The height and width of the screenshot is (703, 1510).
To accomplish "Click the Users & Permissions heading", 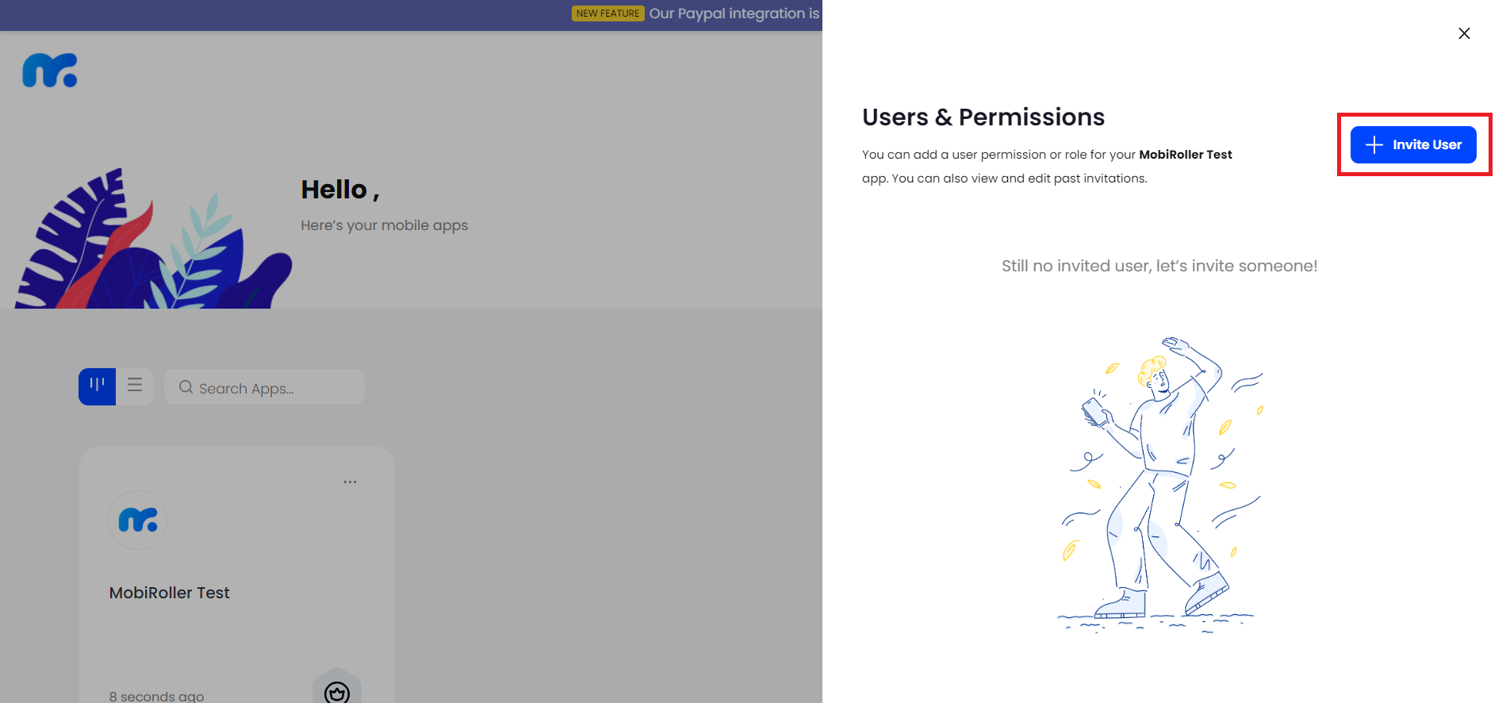I will (x=983, y=117).
